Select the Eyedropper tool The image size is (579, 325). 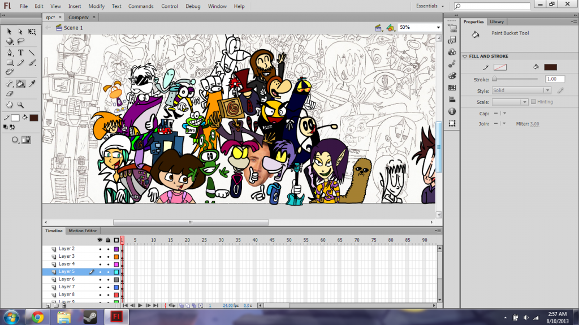[x=32, y=84]
